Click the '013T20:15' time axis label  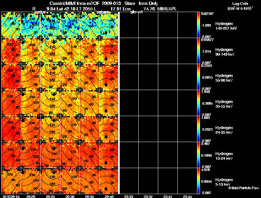click(x=11, y=197)
